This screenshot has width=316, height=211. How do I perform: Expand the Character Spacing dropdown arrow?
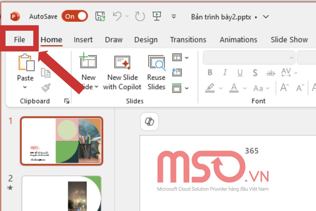tap(296, 73)
